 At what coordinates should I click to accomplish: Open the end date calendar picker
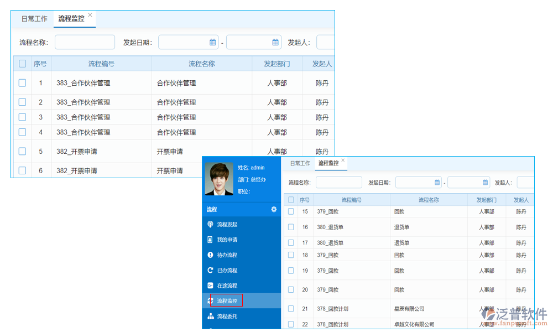[275, 41]
